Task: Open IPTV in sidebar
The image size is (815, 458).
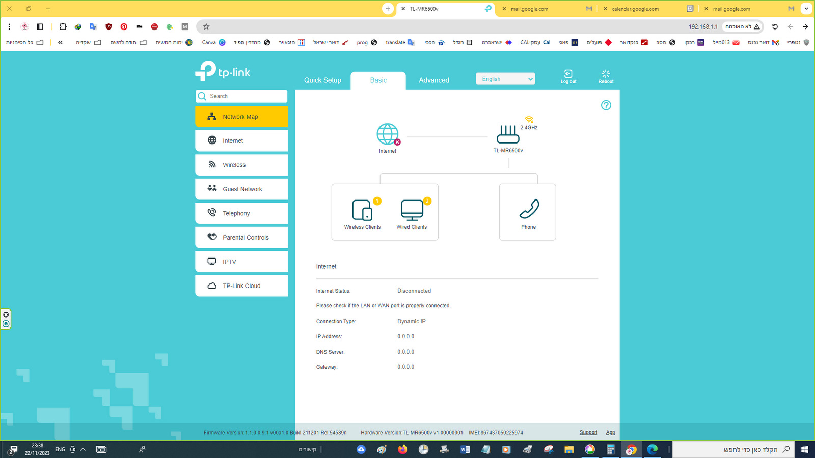Action: point(241,262)
